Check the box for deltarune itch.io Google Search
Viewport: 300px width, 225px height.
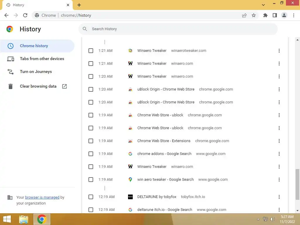pos(91,210)
